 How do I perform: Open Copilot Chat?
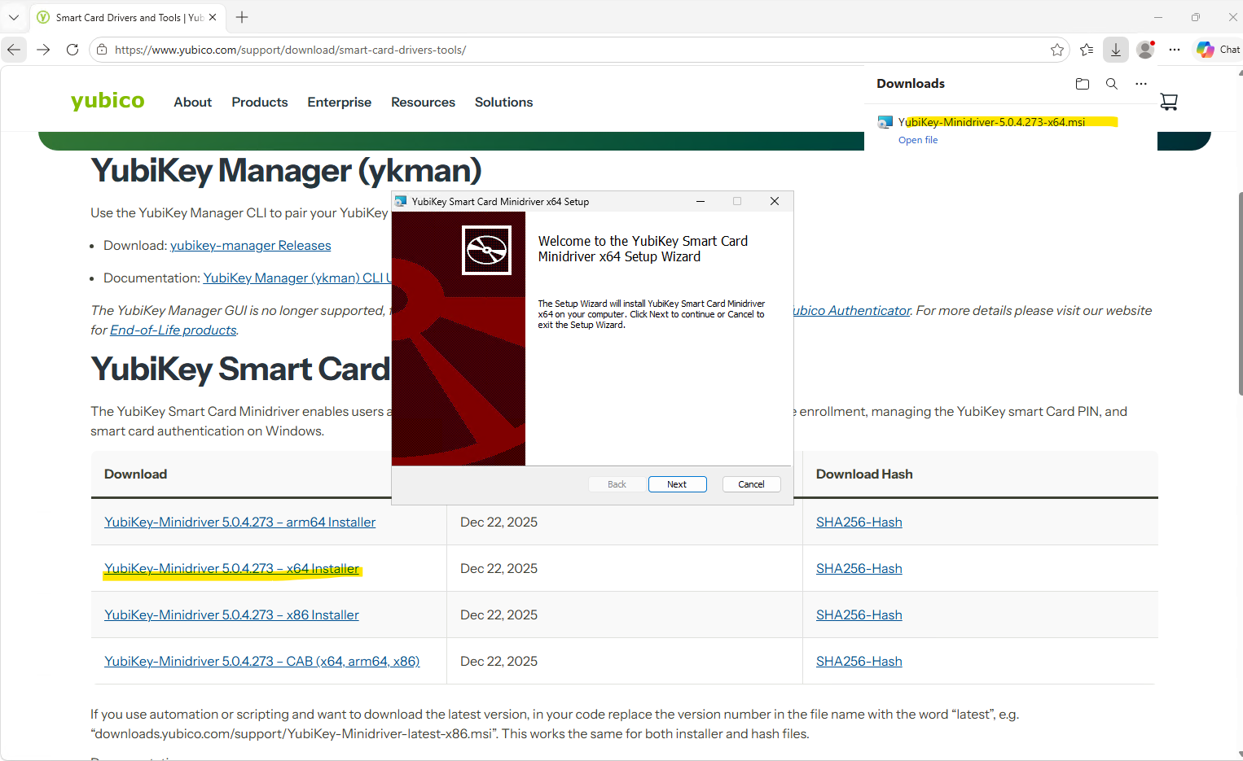click(x=1218, y=50)
